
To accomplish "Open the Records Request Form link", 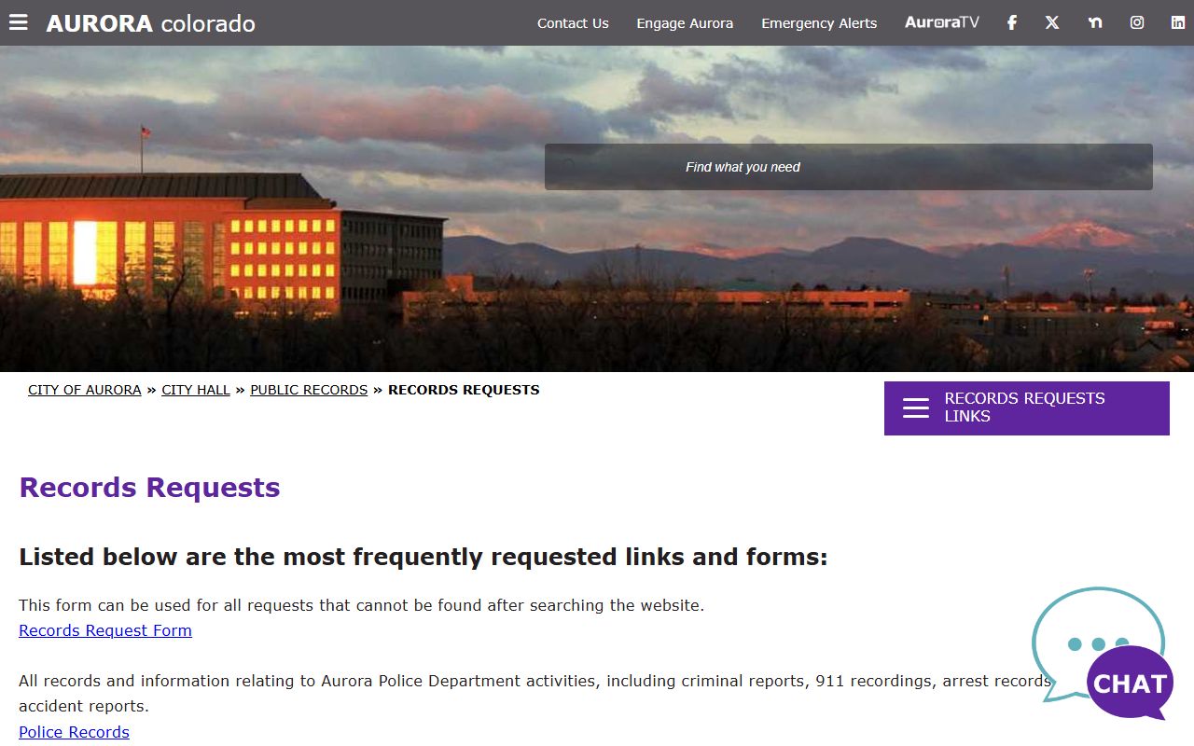I will click(105, 630).
